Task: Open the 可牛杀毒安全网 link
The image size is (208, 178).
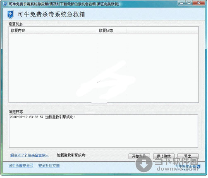Action: (x=21, y=166)
